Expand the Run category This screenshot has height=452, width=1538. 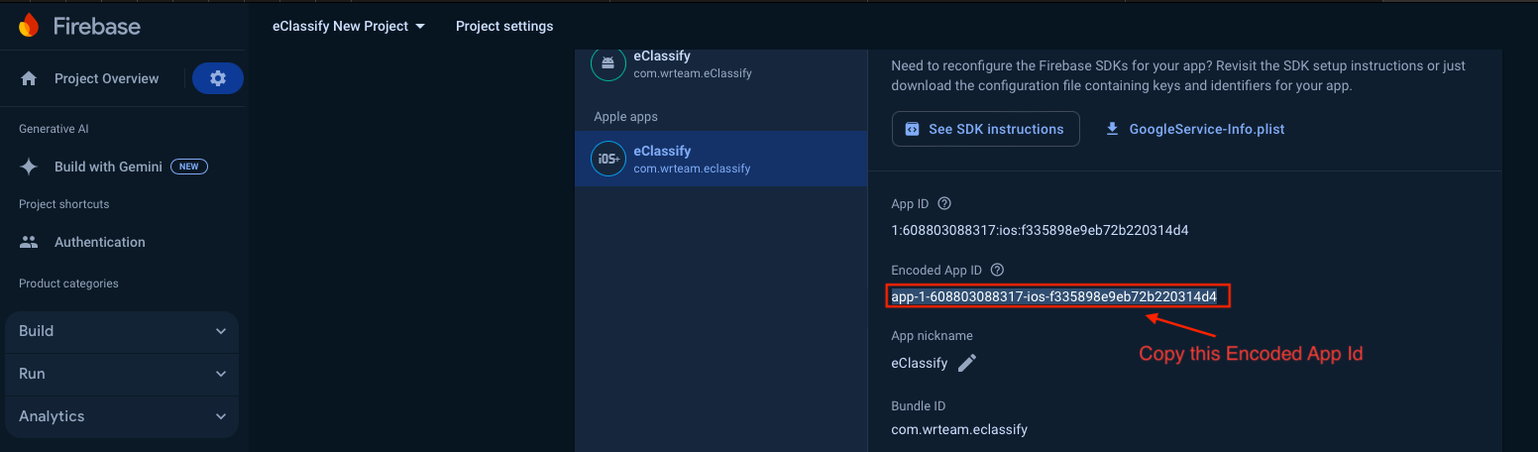(x=122, y=374)
